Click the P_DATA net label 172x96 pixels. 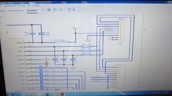click(108, 28)
